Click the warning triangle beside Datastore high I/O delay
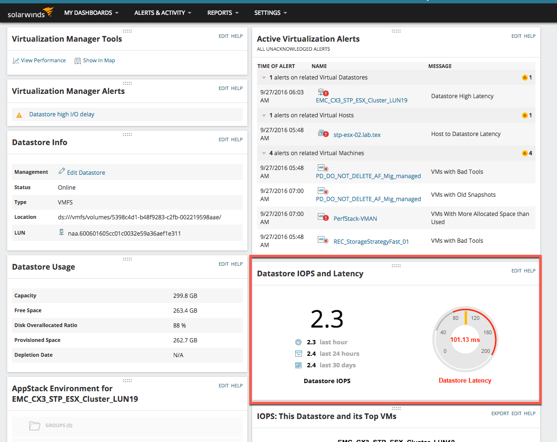The width and height of the screenshot is (557, 442). 19,115
